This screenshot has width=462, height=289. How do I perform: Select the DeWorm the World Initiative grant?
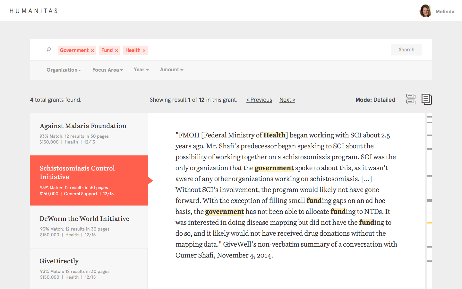[x=89, y=227]
